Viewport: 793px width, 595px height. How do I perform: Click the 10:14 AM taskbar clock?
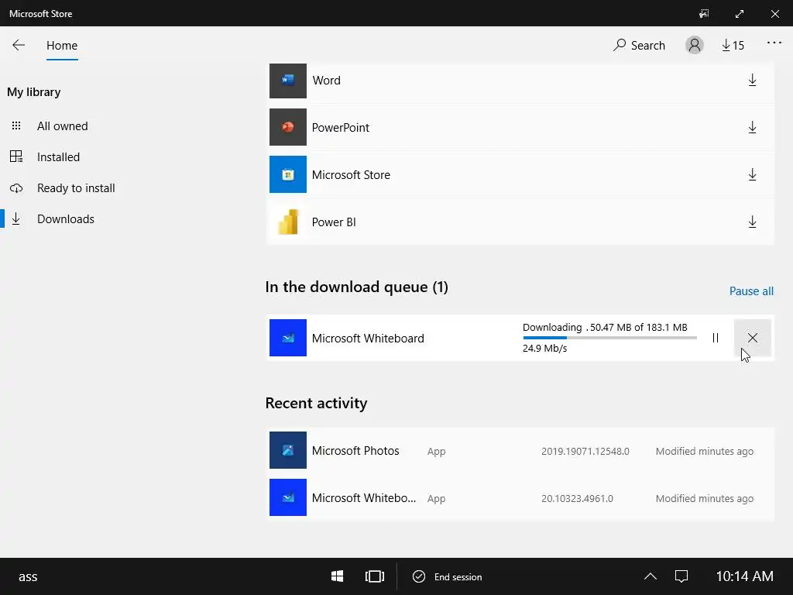pos(744,576)
